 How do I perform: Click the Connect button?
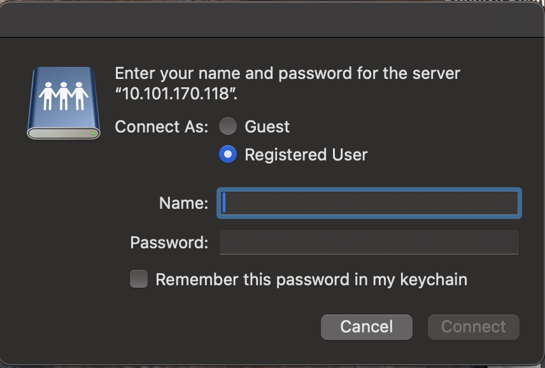(x=474, y=327)
